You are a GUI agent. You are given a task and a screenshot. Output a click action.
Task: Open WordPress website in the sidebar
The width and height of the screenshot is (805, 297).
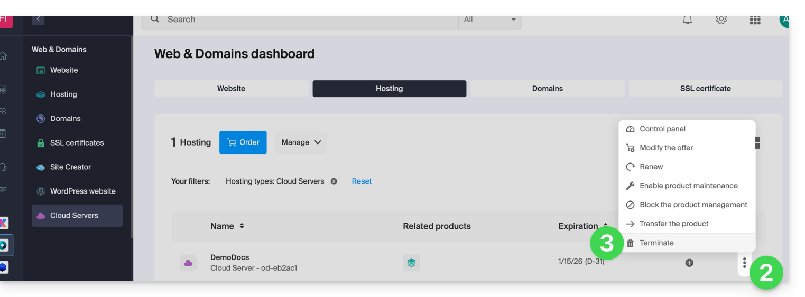point(82,191)
